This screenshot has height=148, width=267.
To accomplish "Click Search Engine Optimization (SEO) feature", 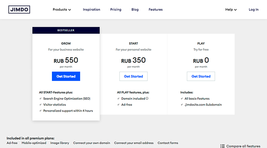I will coord(67,99).
